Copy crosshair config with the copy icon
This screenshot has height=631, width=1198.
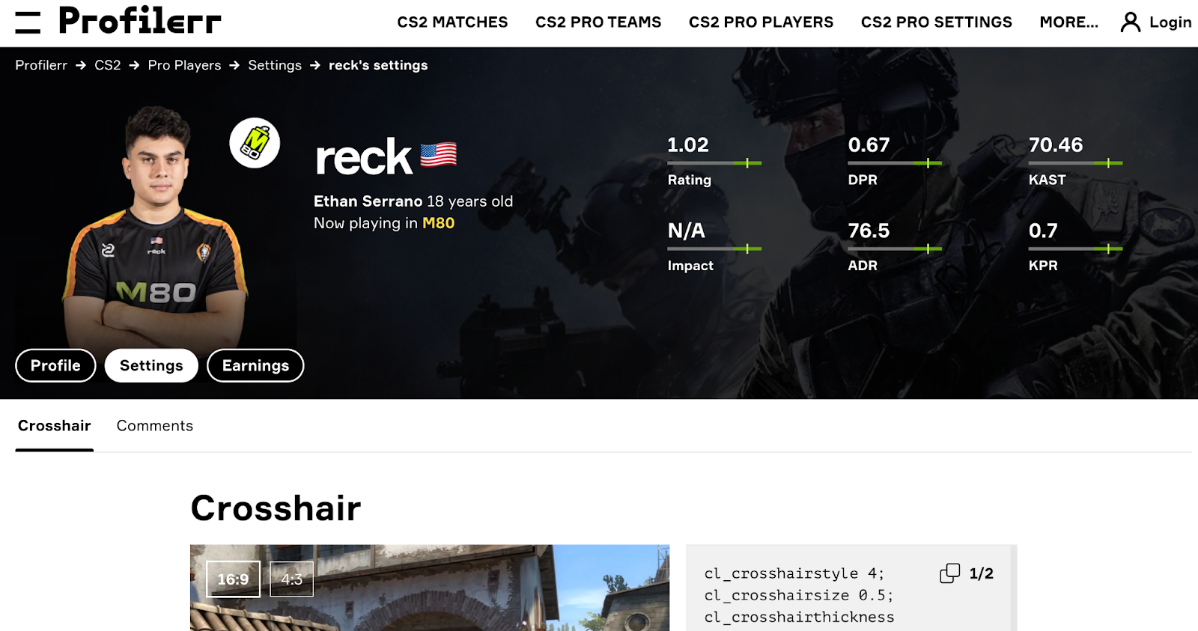coord(949,573)
